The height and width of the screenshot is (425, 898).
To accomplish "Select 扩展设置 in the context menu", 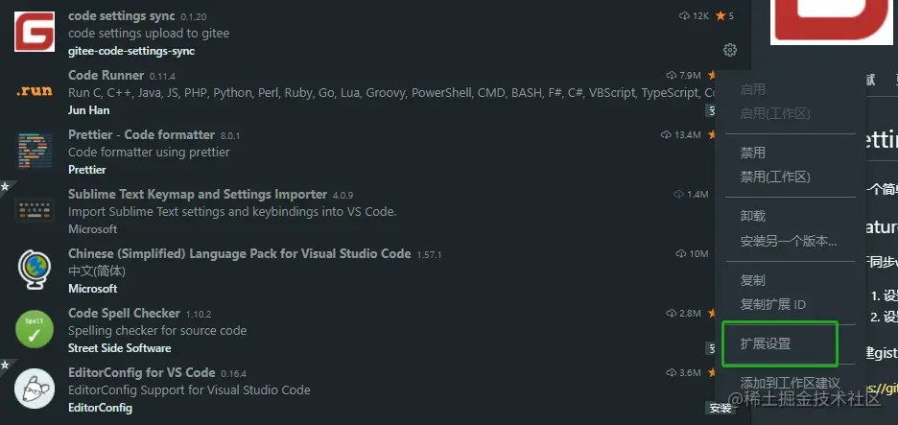I will click(x=765, y=343).
